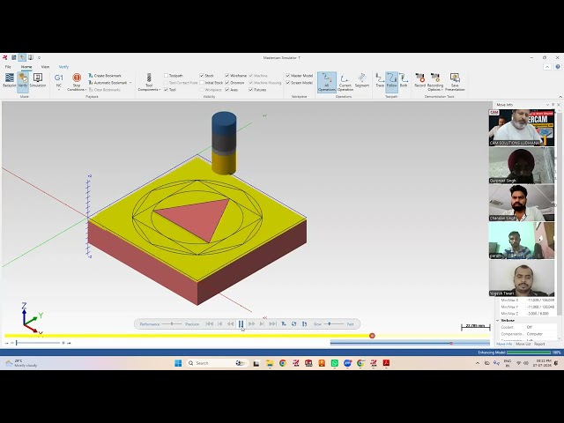
Task: Switch to the Move List tab
Action: click(523, 345)
